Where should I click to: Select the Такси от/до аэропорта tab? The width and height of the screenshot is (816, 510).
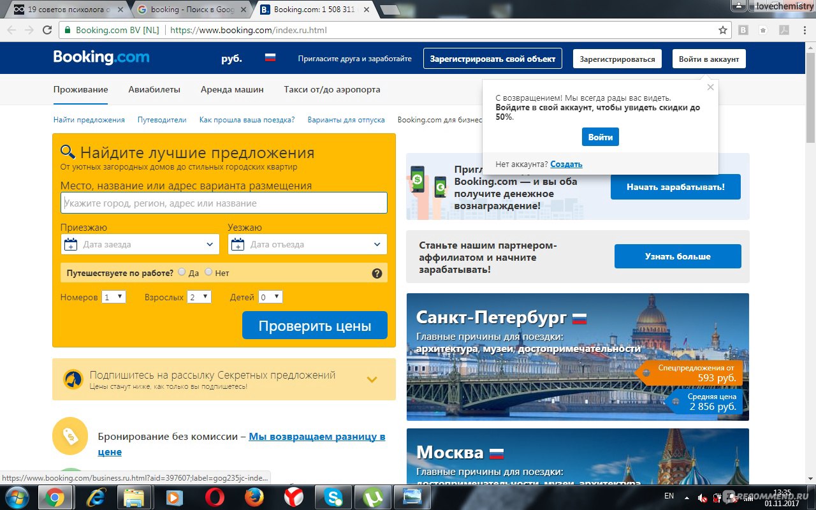pyautogui.click(x=332, y=89)
